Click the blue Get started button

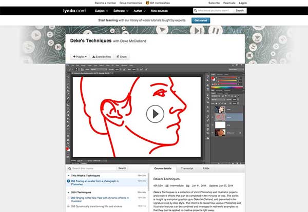click(201, 20)
